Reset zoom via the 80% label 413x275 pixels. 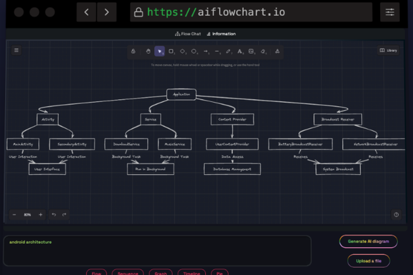27,215
